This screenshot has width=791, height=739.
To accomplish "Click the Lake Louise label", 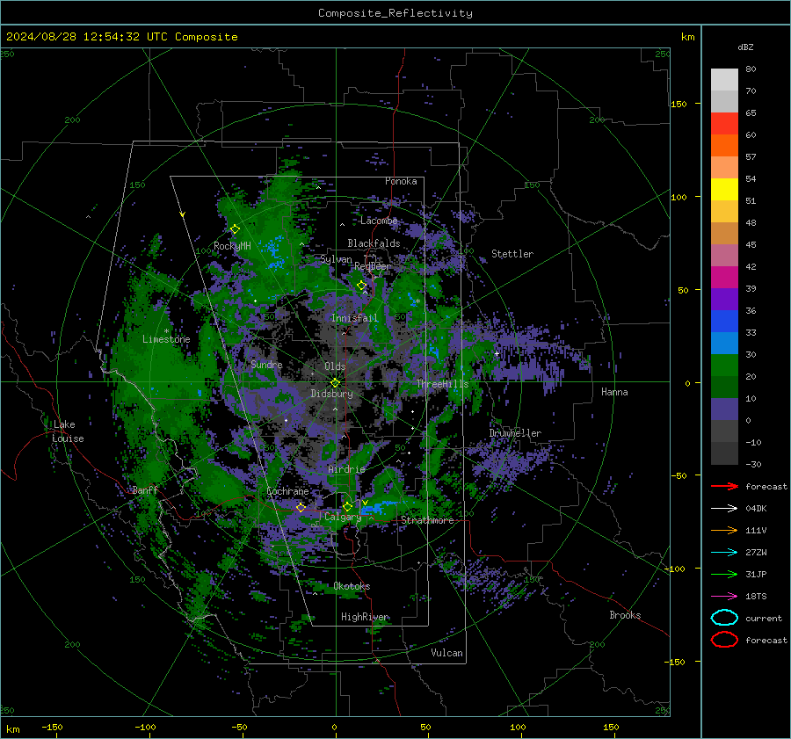I will coord(68,431).
